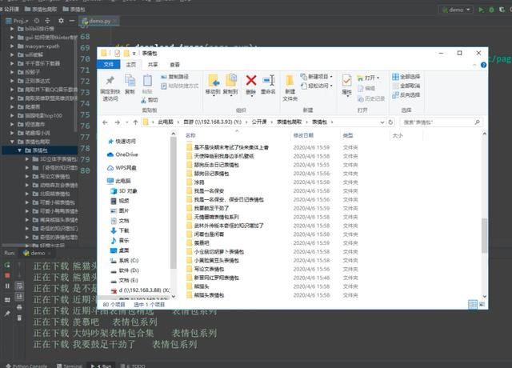The image size is (512, 368).
Task: Collapse the Explorer ribbon using the chevron
Action: tap(474, 65)
